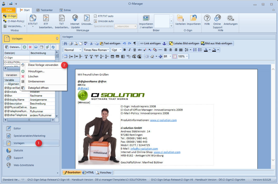Switch to the Testcenter ribbon tab
Viewport: 278px width, 184px height.
coord(44,10)
